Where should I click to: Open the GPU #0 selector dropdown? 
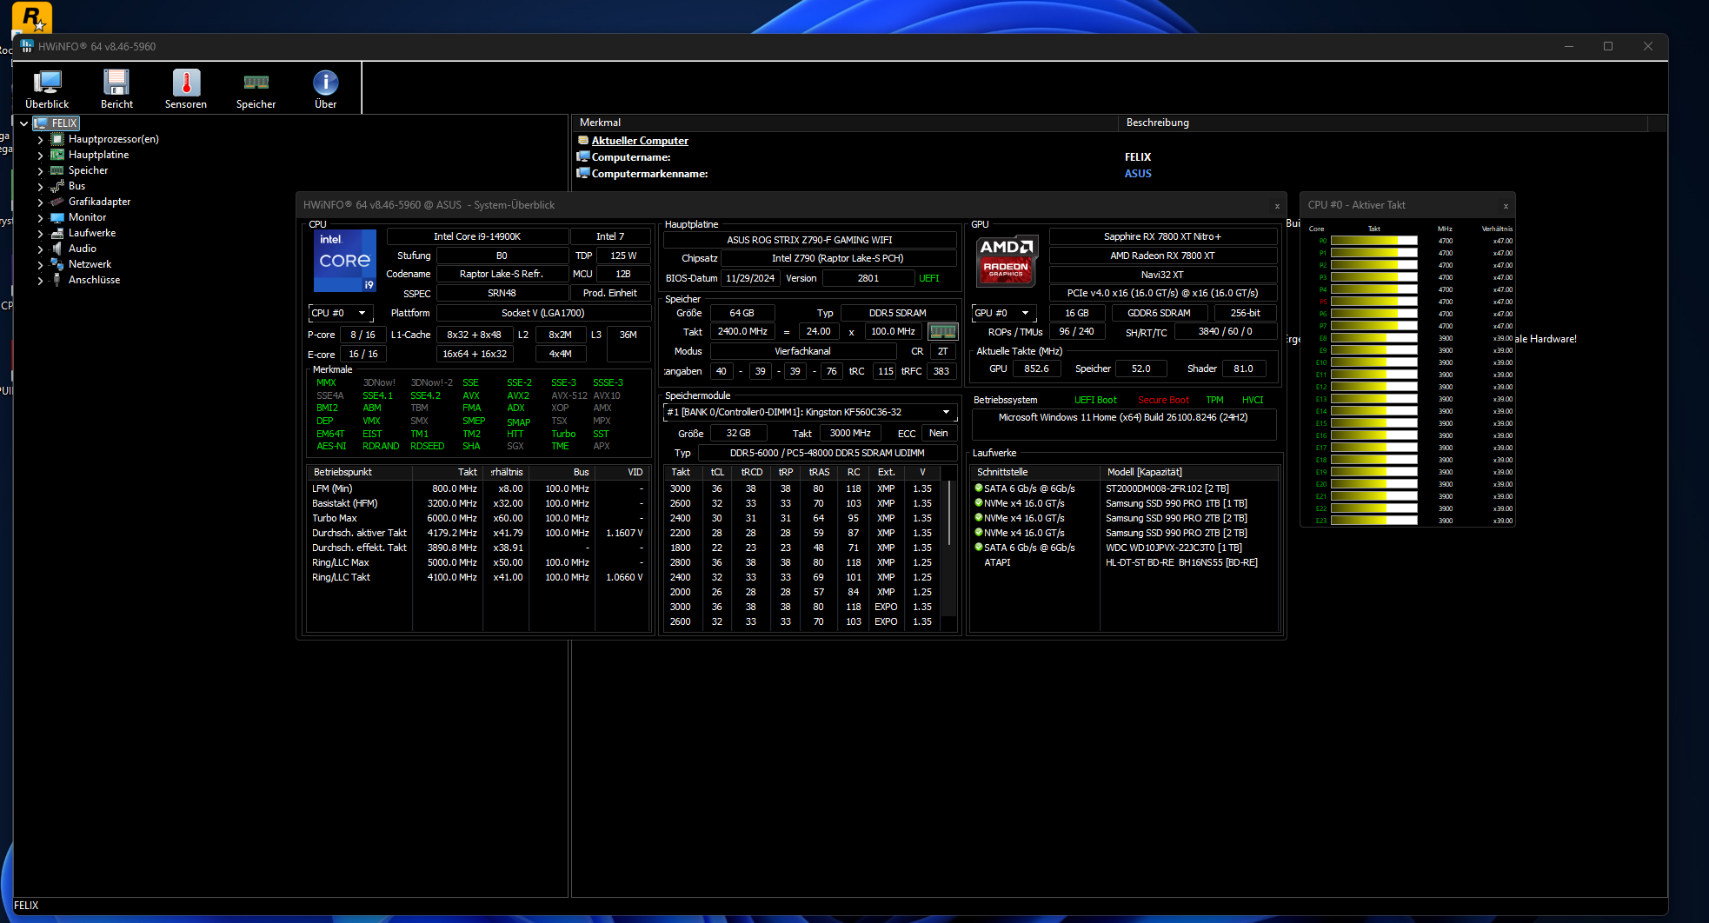tap(1004, 313)
